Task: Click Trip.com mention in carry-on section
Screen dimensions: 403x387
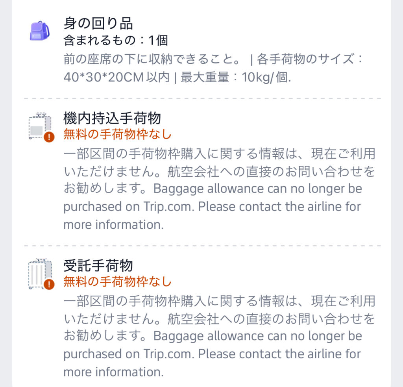Action: (168, 206)
